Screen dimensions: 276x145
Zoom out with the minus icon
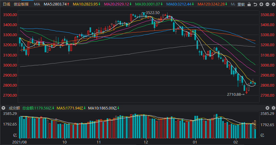pyautogui.click(x=267, y=5)
